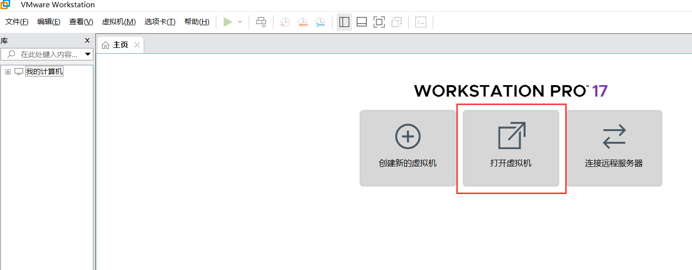Open the snapshot manager wrench icon
Screen dimensions: 692x270
coord(320,22)
